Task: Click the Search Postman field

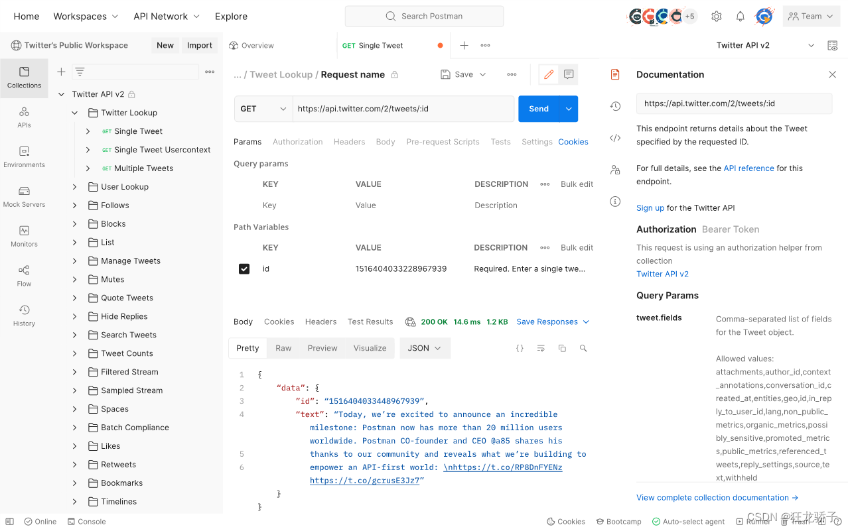Action: (424, 17)
